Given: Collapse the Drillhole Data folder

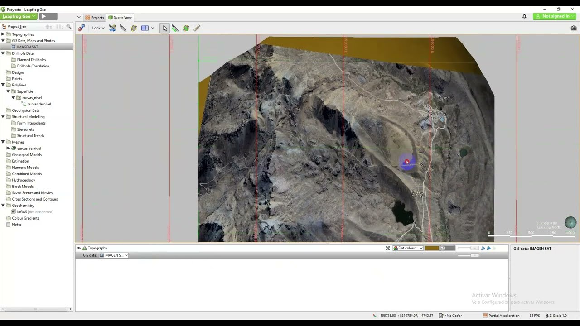Looking at the screenshot, I should tap(3, 53).
